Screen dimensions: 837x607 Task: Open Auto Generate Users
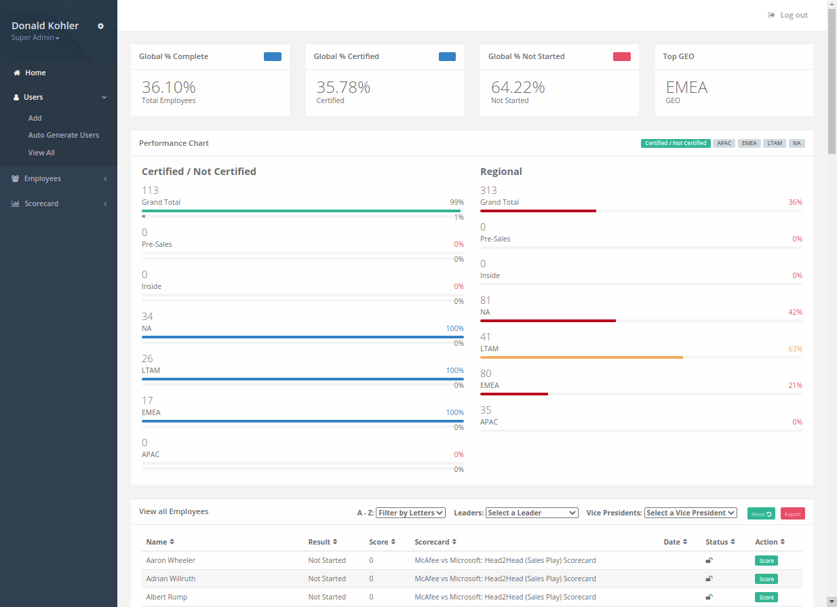coord(64,135)
